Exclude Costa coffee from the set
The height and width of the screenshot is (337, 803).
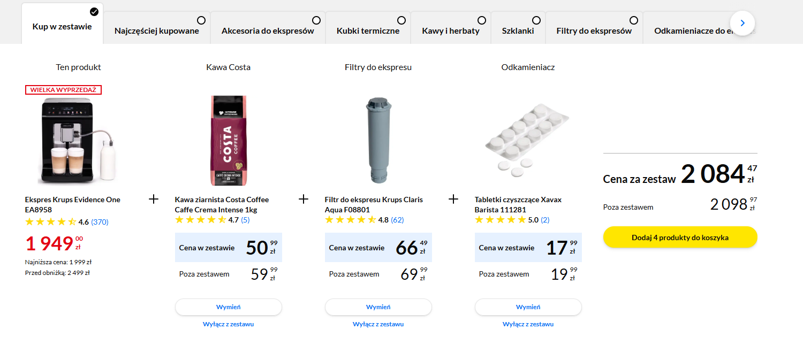tap(229, 324)
